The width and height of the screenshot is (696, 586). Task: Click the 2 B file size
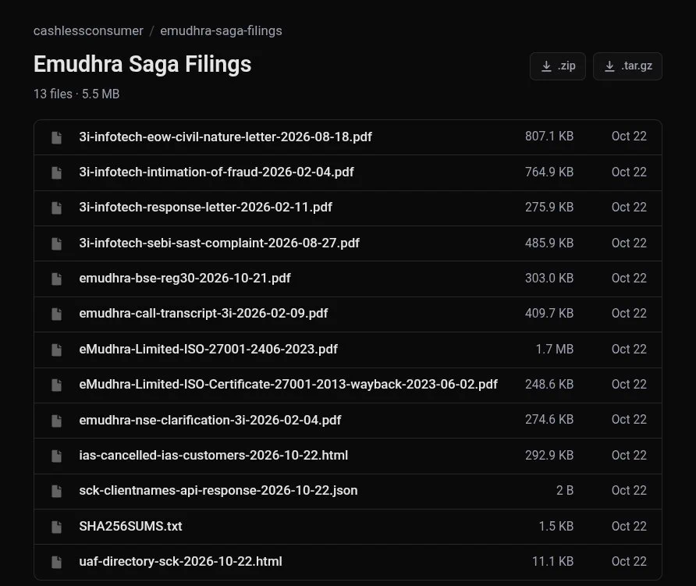565,491
